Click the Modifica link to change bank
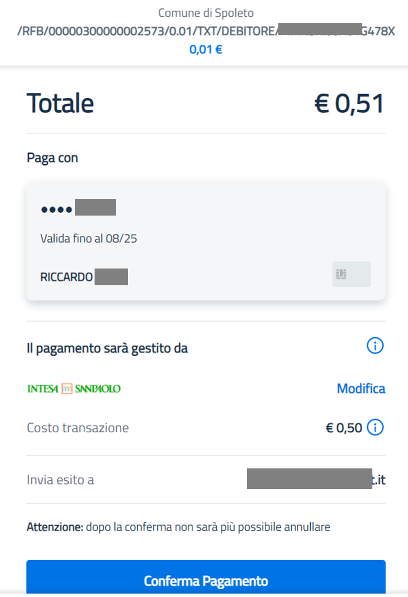408x597 pixels. (360, 388)
